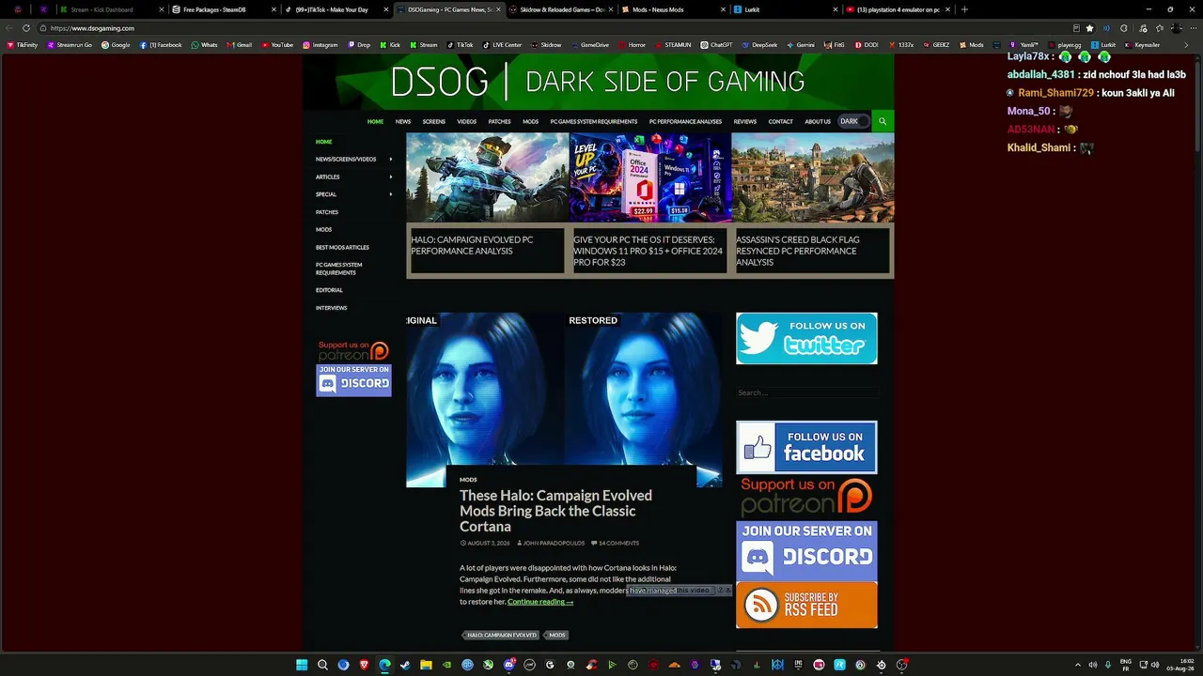Click the browser address bar URL

pyautogui.click(x=92, y=28)
